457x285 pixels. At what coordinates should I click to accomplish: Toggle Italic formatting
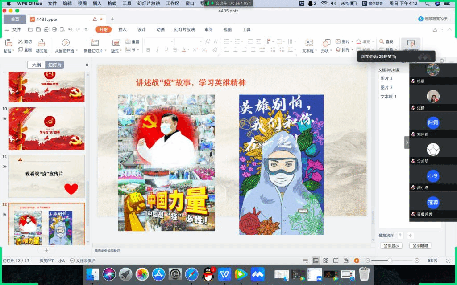click(157, 50)
